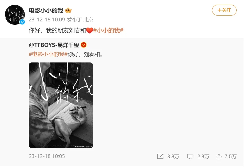The width and height of the screenshot is (244, 167).
Task: Enlarge the black-and-white movie poster thumbnail
Action: coord(61,105)
